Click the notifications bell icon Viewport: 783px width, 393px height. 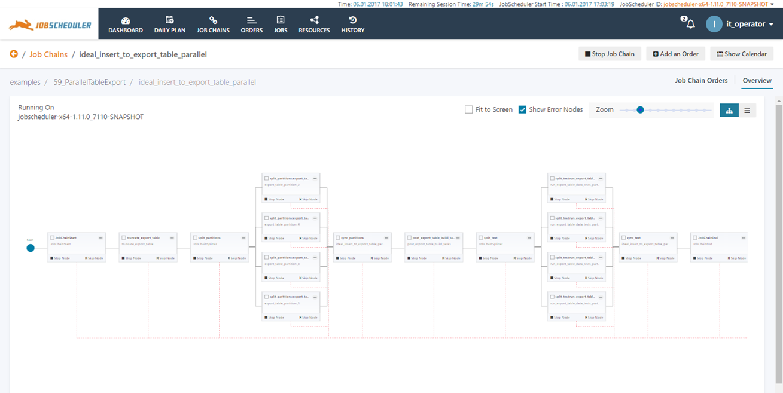[690, 24]
